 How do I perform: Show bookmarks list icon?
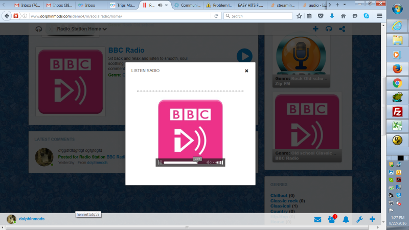(309, 16)
